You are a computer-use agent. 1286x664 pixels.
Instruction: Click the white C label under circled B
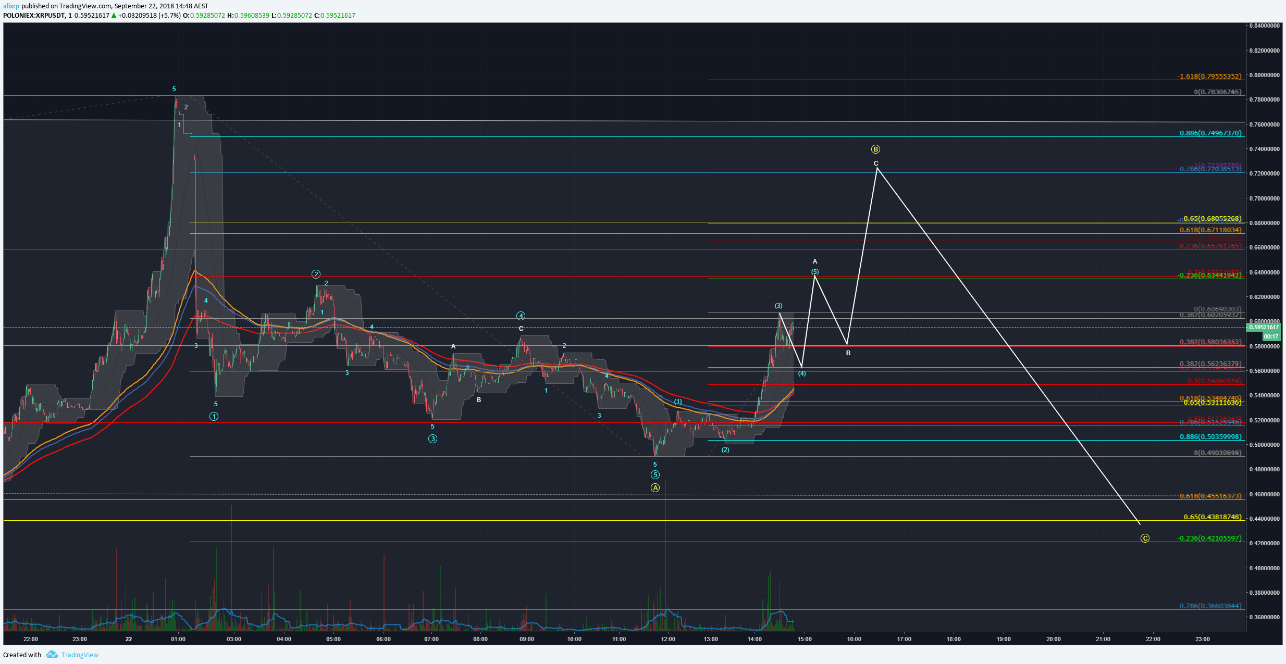(x=876, y=164)
